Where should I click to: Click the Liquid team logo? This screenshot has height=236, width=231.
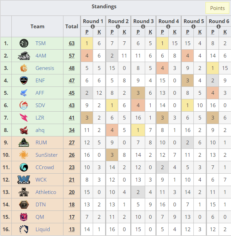pyautogui.click(x=24, y=229)
